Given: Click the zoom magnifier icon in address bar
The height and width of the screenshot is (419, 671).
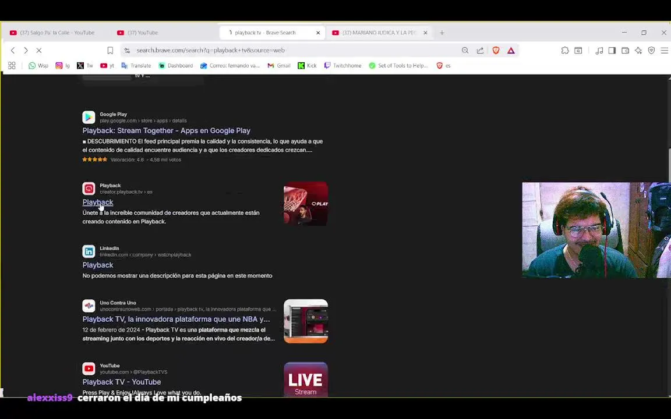Looking at the screenshot, I should (x=465, y=51).
